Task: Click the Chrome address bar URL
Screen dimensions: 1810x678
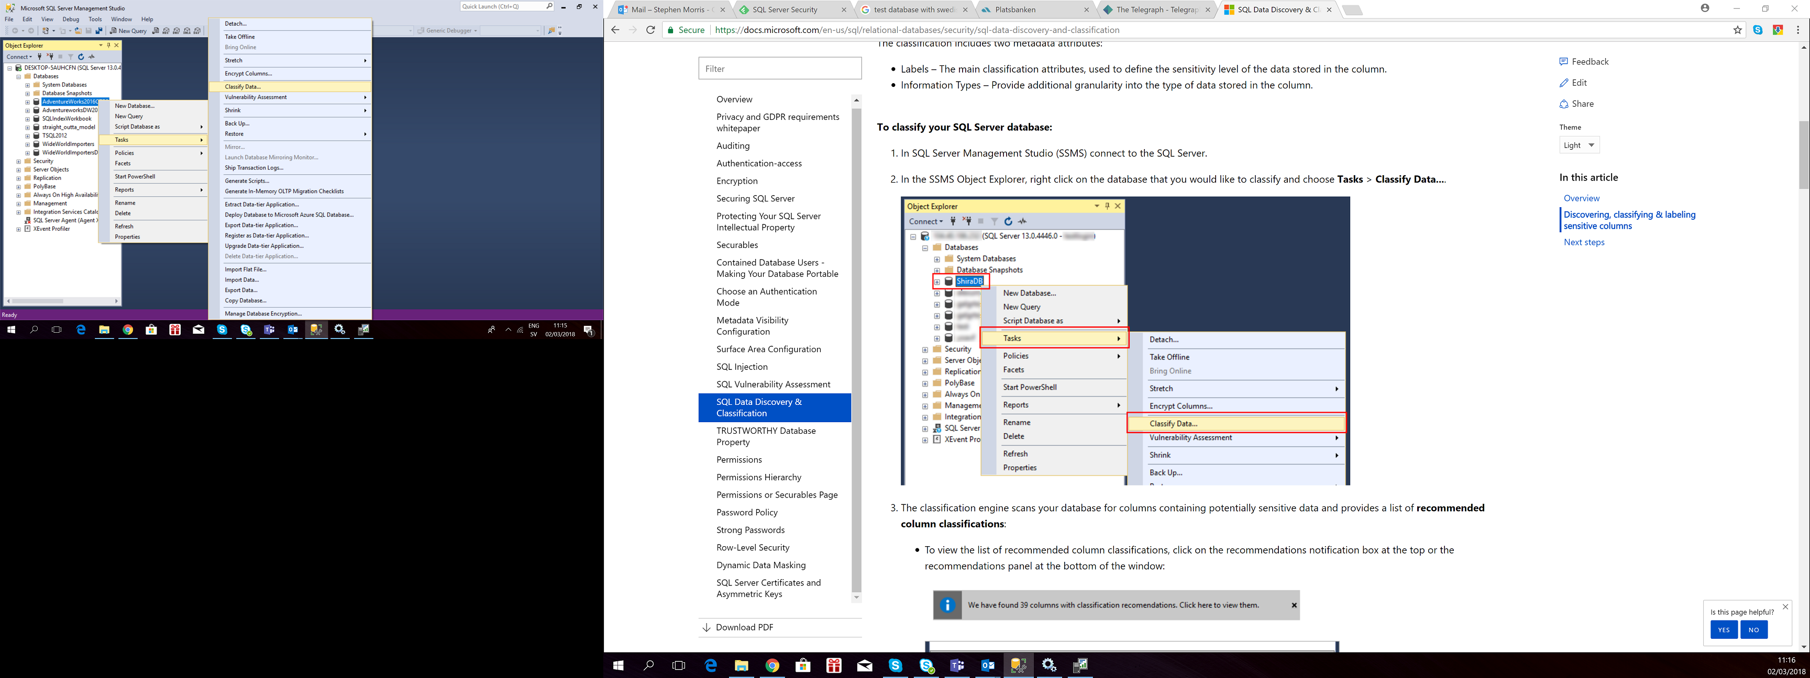Action: coord(917,30)
